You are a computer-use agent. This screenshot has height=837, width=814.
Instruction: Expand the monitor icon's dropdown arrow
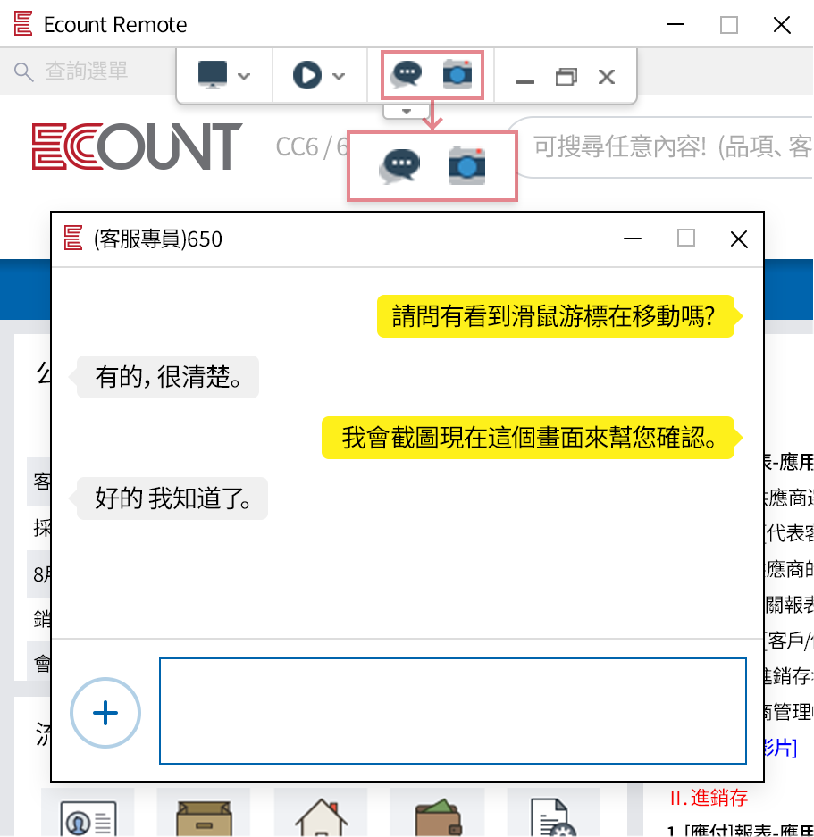(x=243, y=75)
